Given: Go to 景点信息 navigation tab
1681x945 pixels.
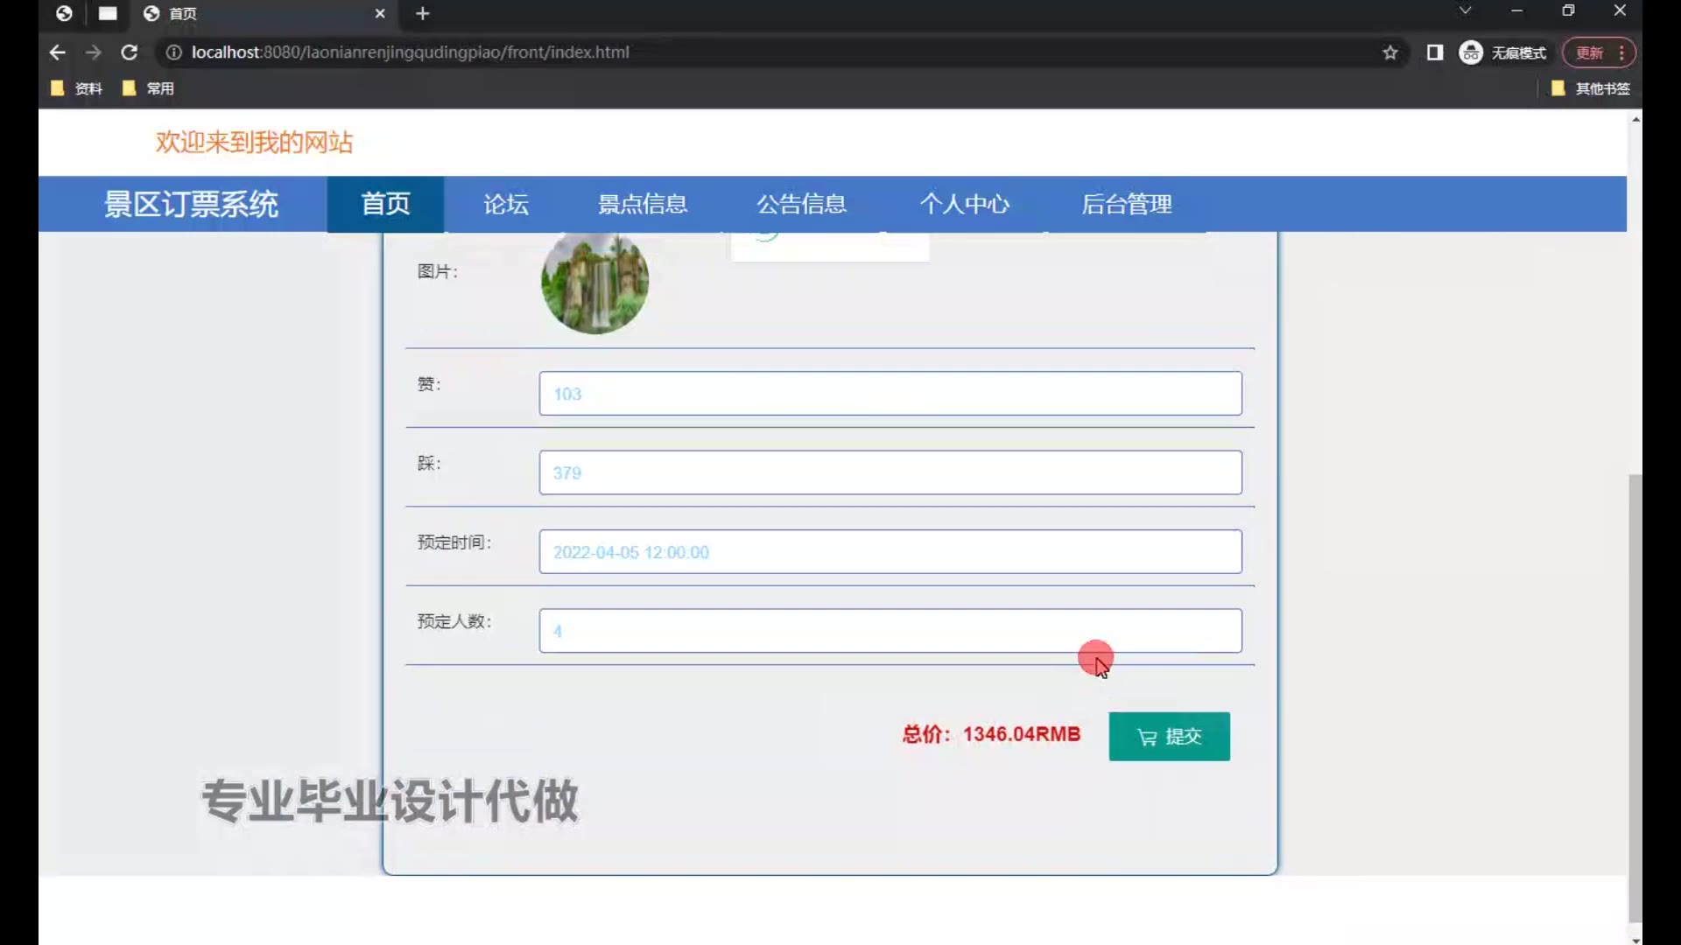Looking at the screenshot, I should (642, 204).
